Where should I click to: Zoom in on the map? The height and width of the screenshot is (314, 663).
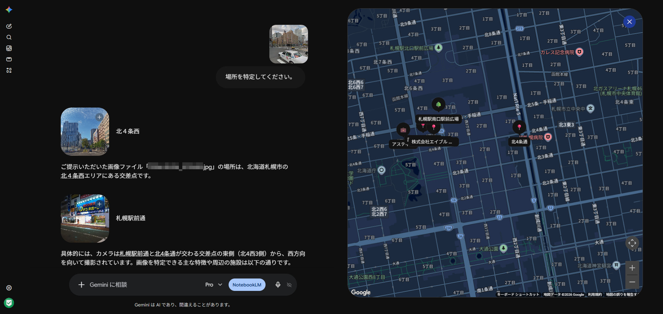pyautogui.click(x=632, y=268)
